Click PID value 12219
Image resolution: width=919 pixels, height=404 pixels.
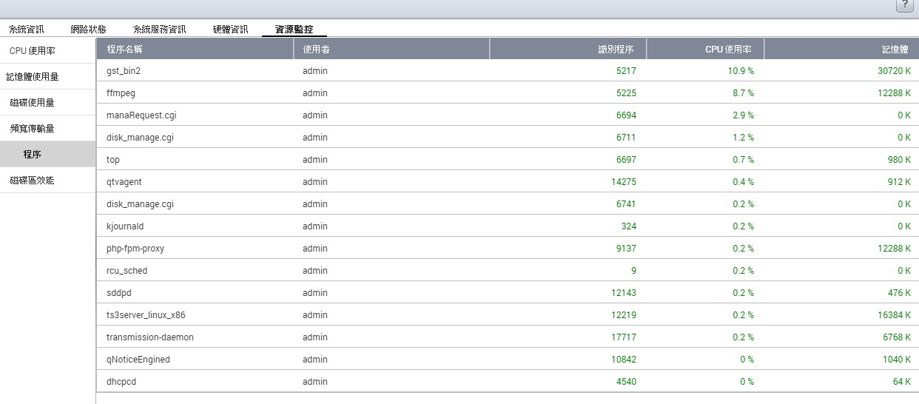pyautogui.click(x=624, y=315)
